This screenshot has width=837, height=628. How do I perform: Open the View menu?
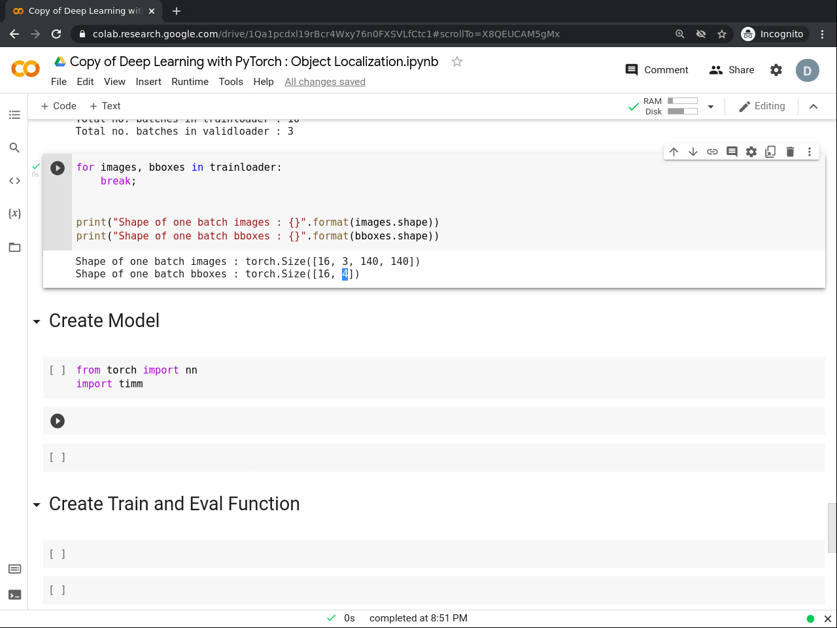[114, 82]
